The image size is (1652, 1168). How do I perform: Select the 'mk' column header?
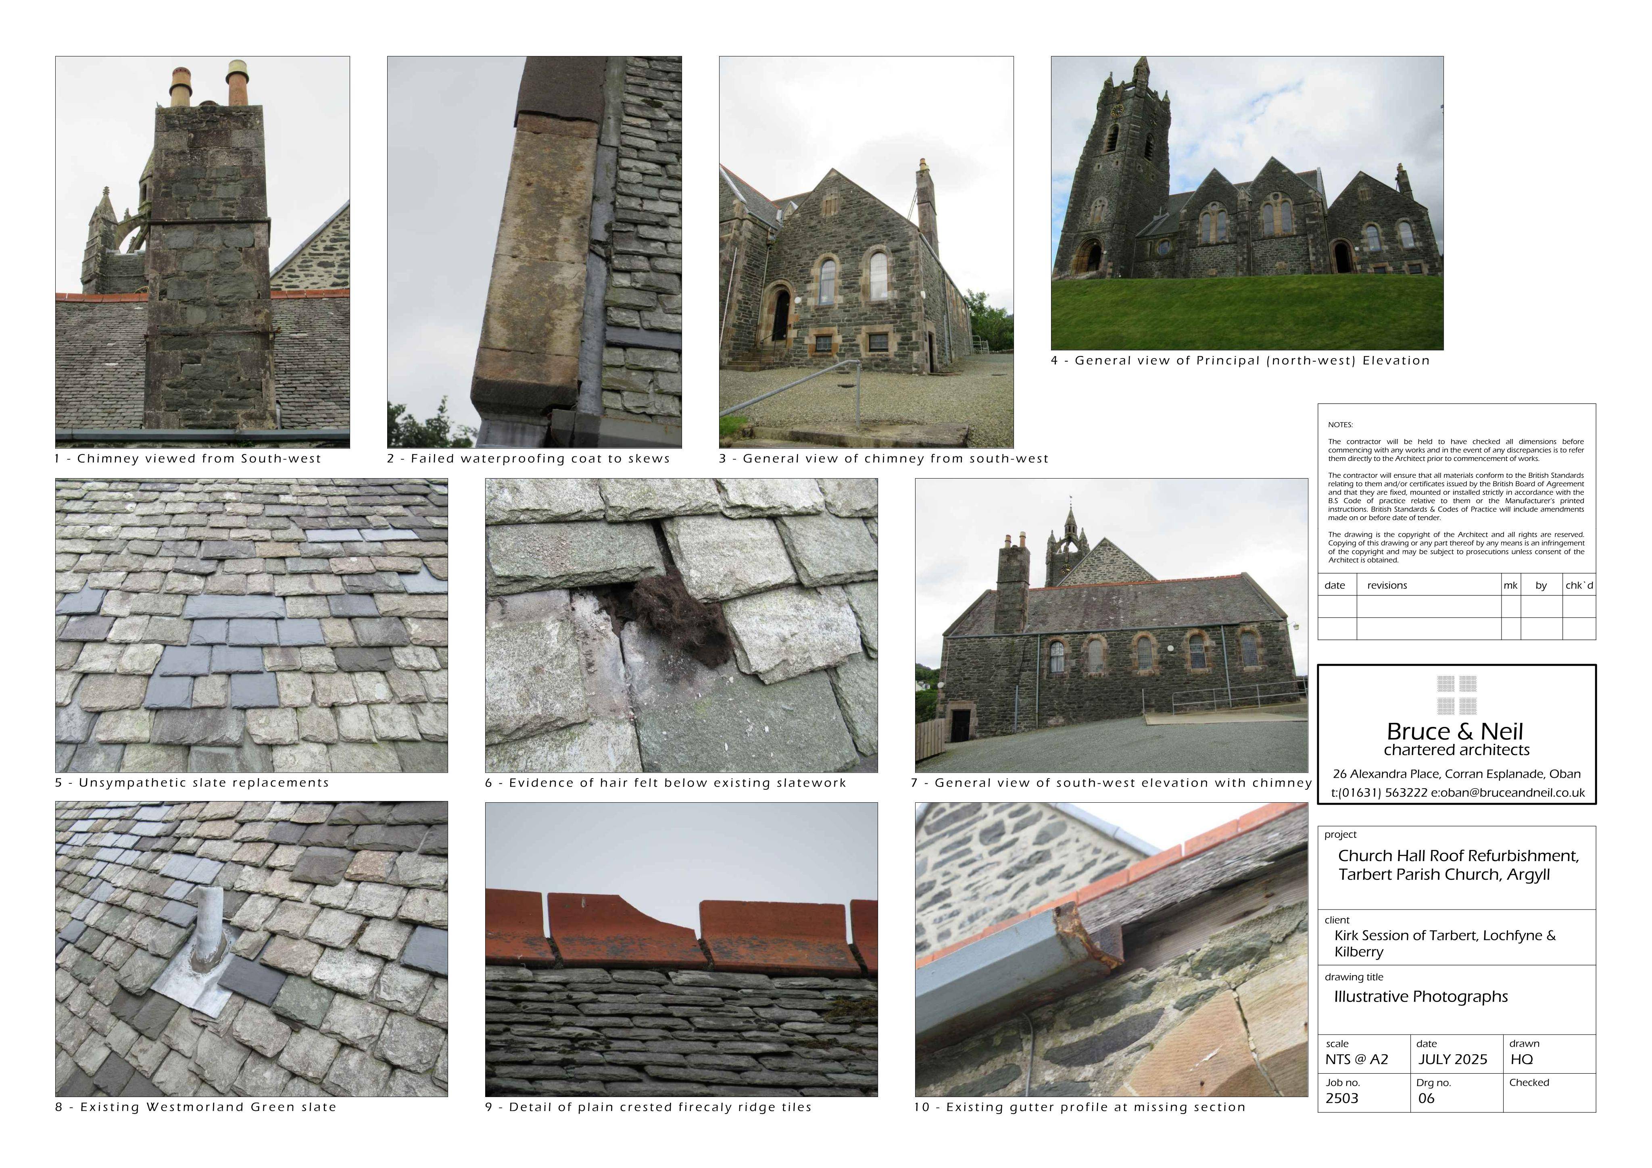pos(1510,585)
